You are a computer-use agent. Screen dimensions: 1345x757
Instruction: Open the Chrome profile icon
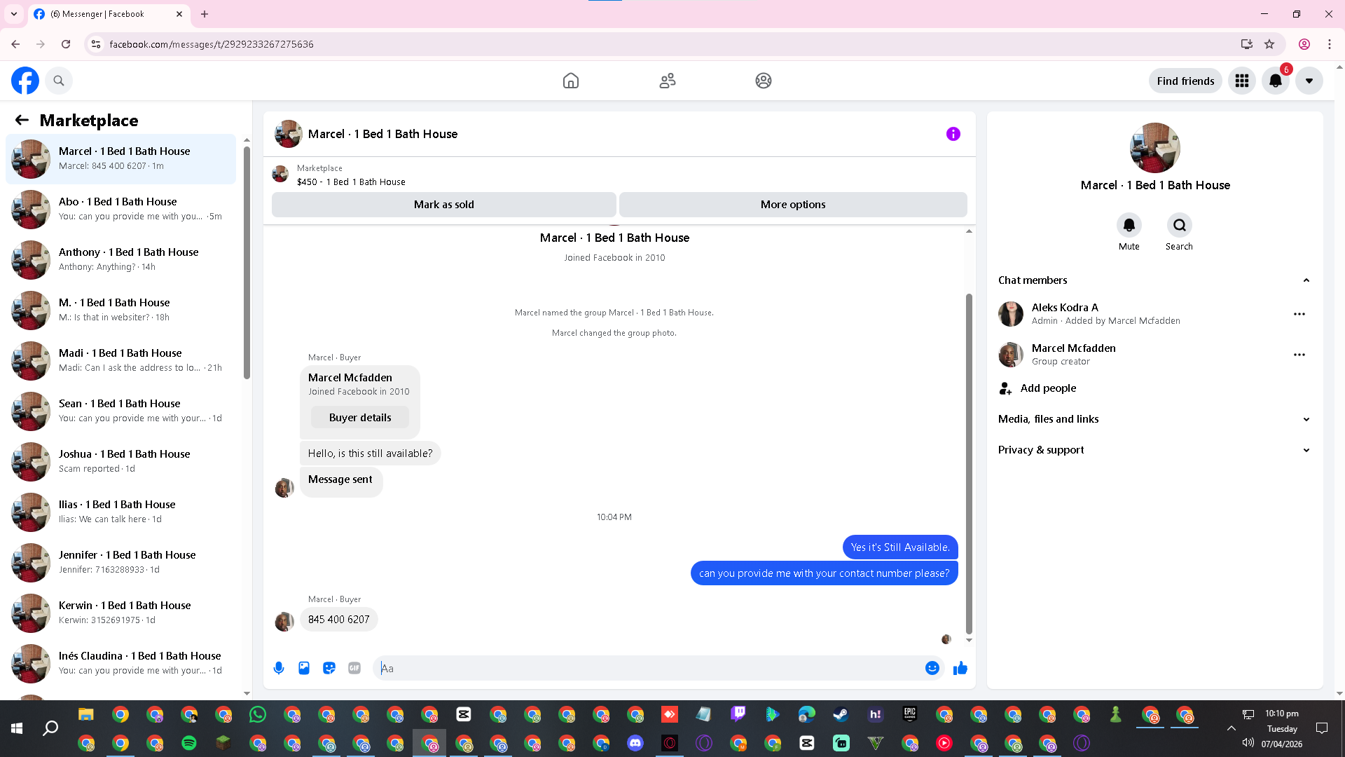point(1304,44)
